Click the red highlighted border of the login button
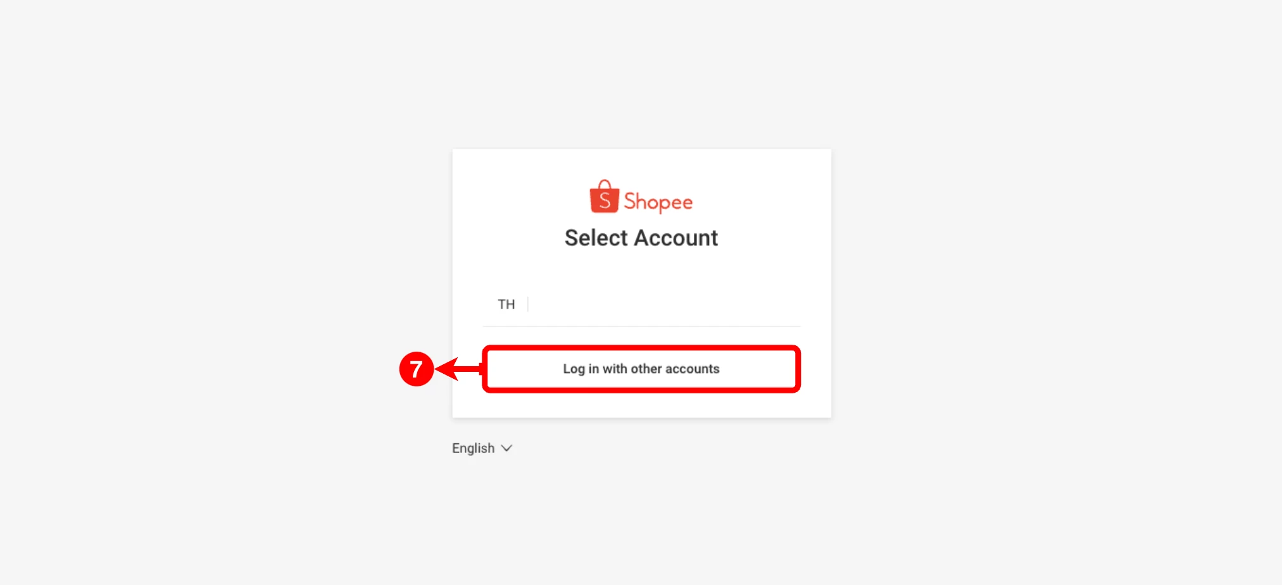The height and width of the screenshot is (585, 1282). (x=641, y=348)
